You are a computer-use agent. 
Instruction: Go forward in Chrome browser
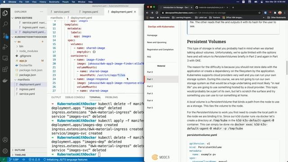[x=152, y=13]
